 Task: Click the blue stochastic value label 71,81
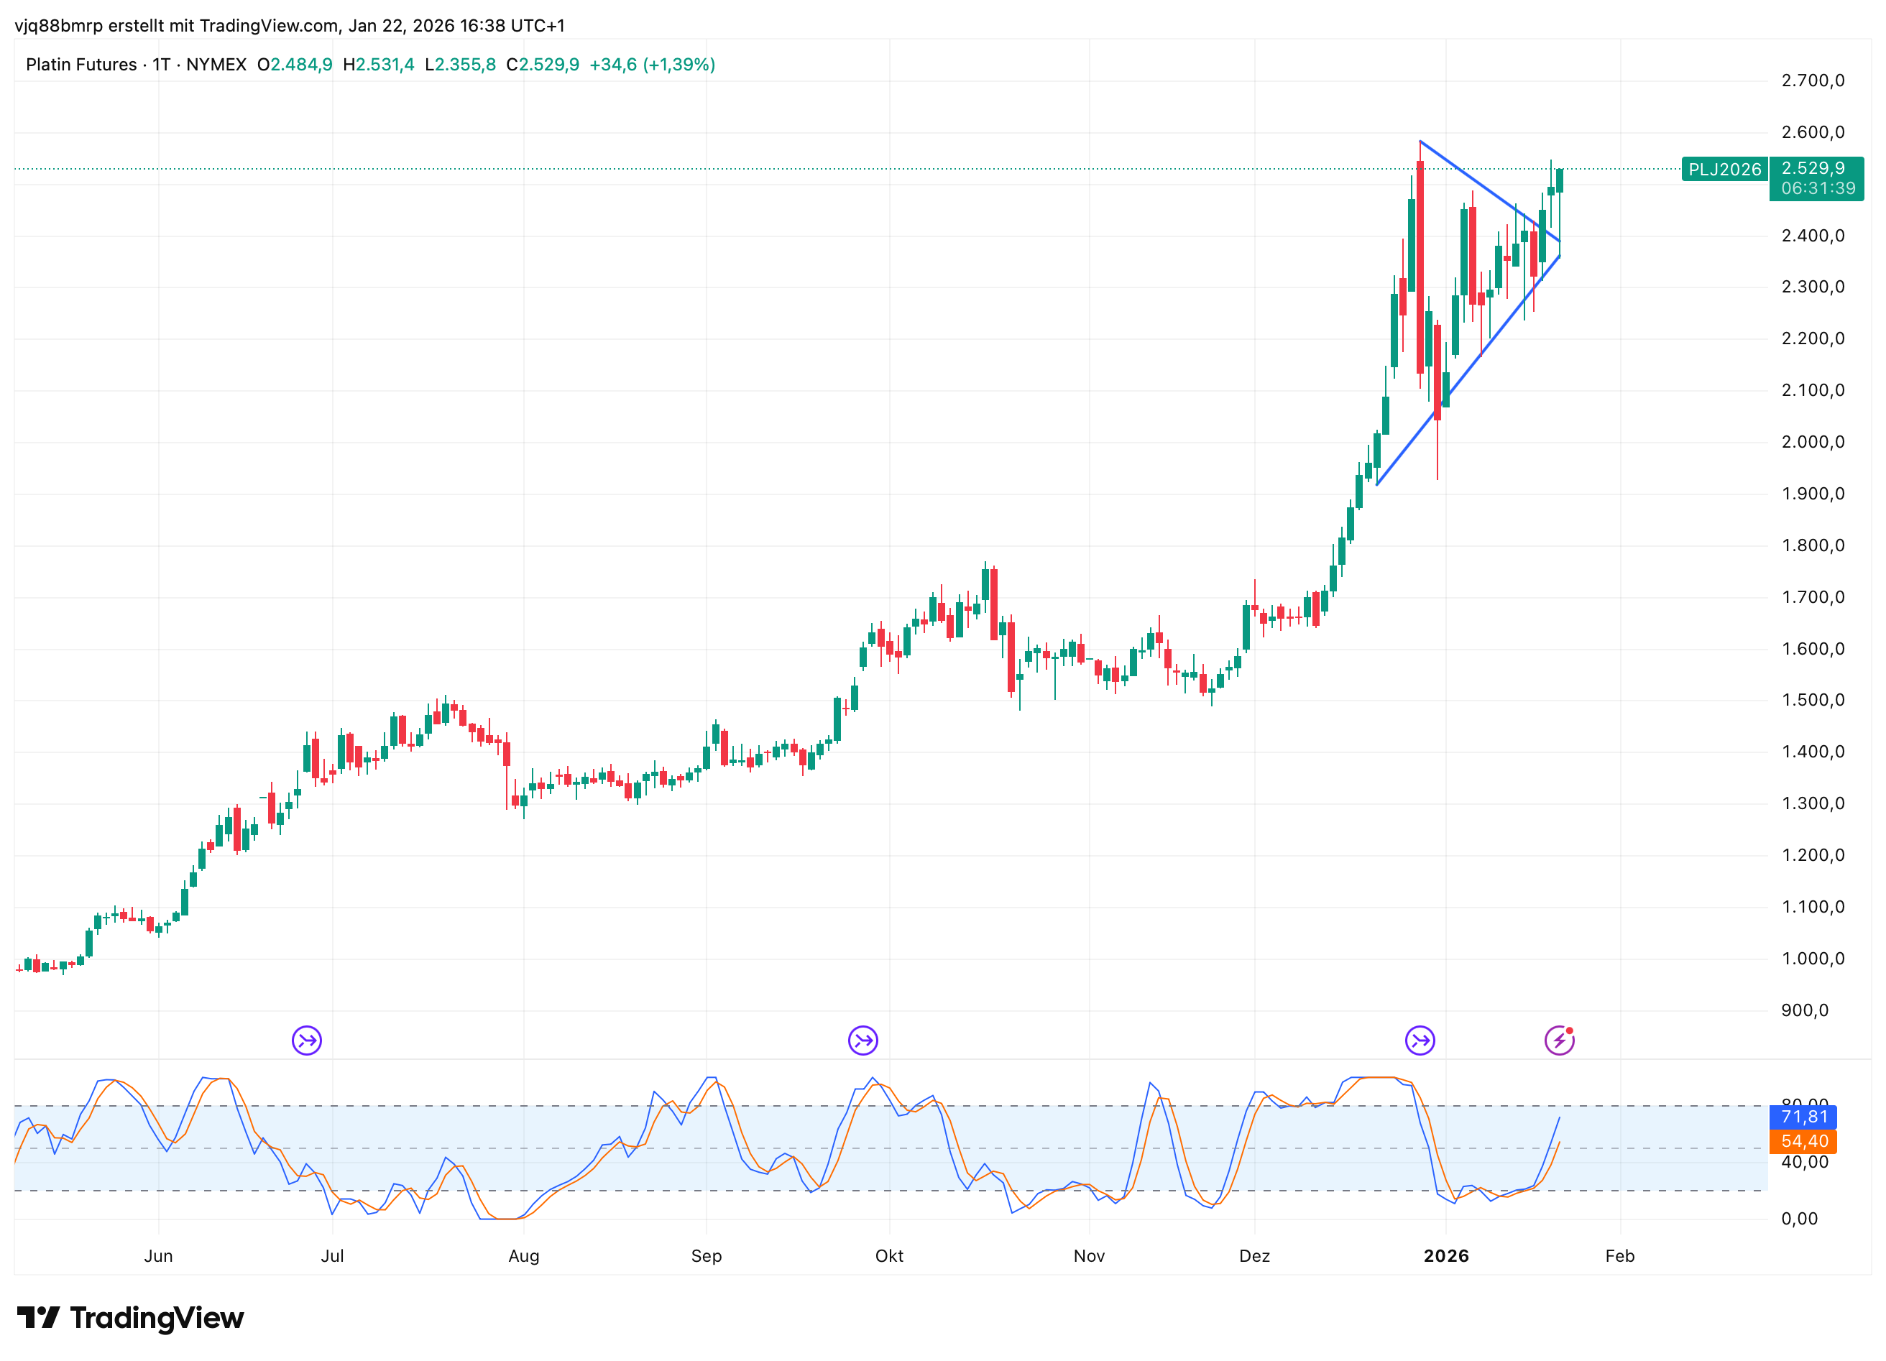coord(1803,1117)
